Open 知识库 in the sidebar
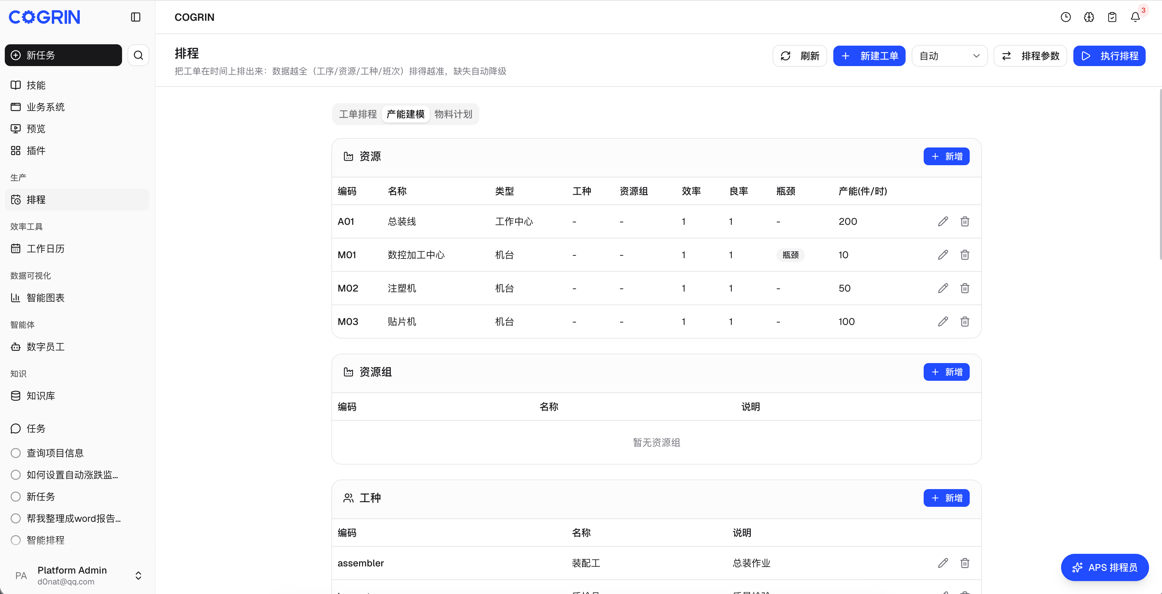 pos(77,396)
